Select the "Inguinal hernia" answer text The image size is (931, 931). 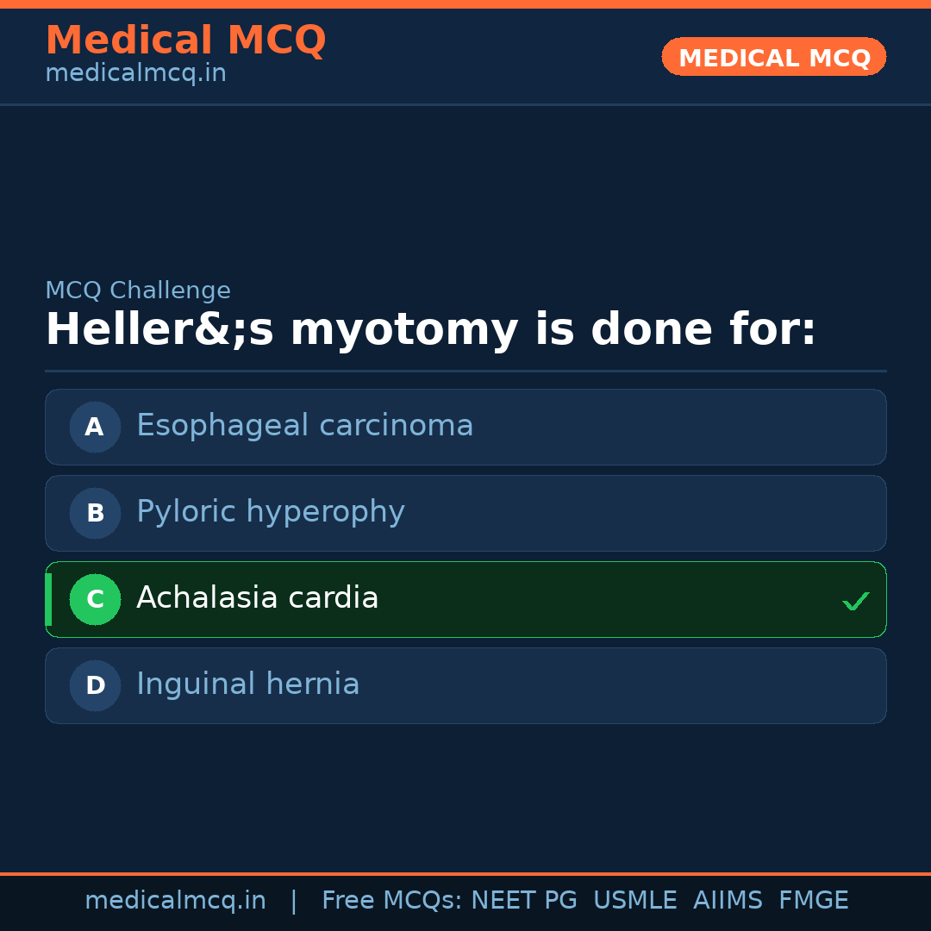[247, 684]
